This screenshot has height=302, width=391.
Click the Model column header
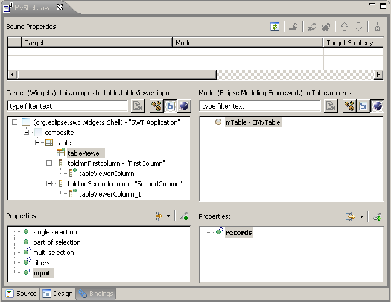tap(248, 43)
